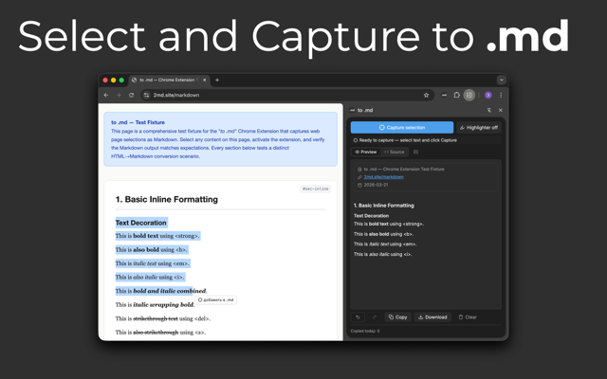Clear the captured content

(468, 317)
